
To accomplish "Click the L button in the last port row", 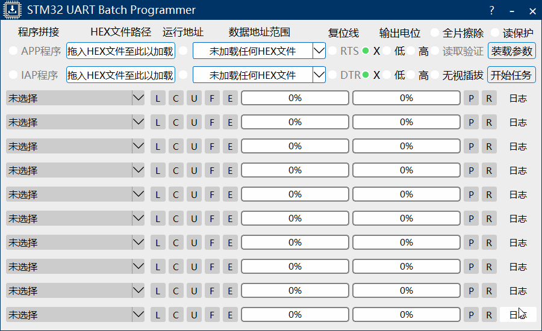I will 158,315.
